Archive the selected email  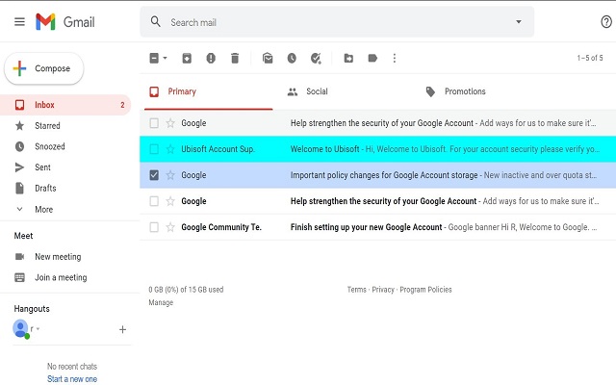187,58
